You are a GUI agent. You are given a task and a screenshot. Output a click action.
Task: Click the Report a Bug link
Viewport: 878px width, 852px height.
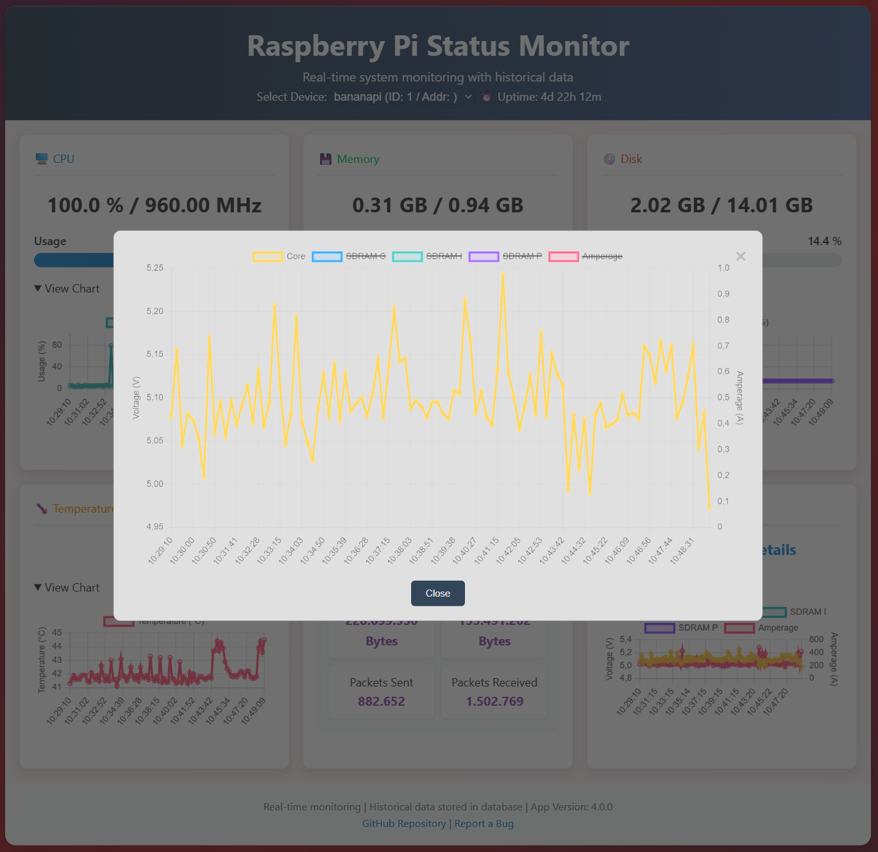pos(484,823)
